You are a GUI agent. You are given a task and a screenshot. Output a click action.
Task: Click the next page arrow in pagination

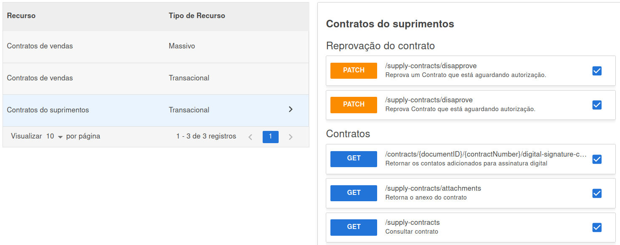(291, 136)
